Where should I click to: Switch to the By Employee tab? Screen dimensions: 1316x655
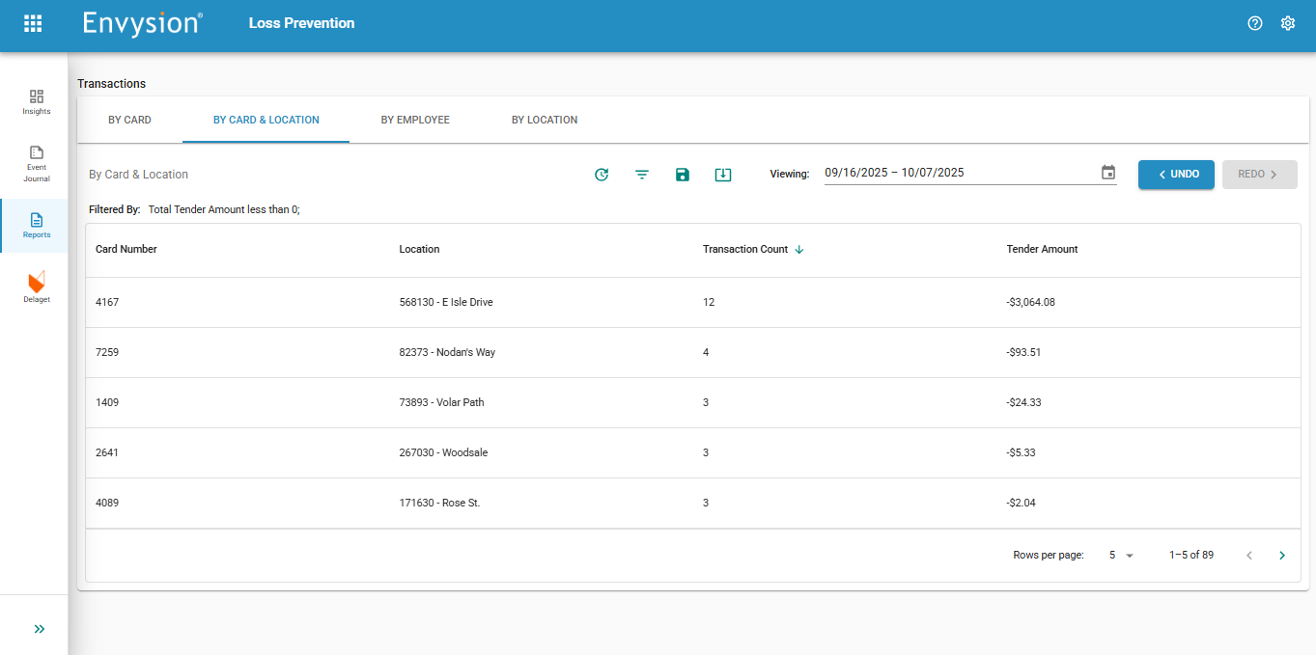(415, 121)
